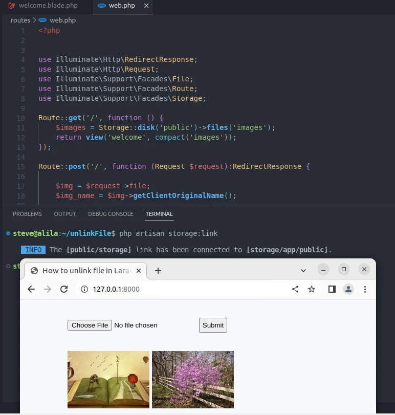Image resolution: width=395 pixels, height=415 pixels.
Task: Close the web.php editor tab
Action: [146, 6]
